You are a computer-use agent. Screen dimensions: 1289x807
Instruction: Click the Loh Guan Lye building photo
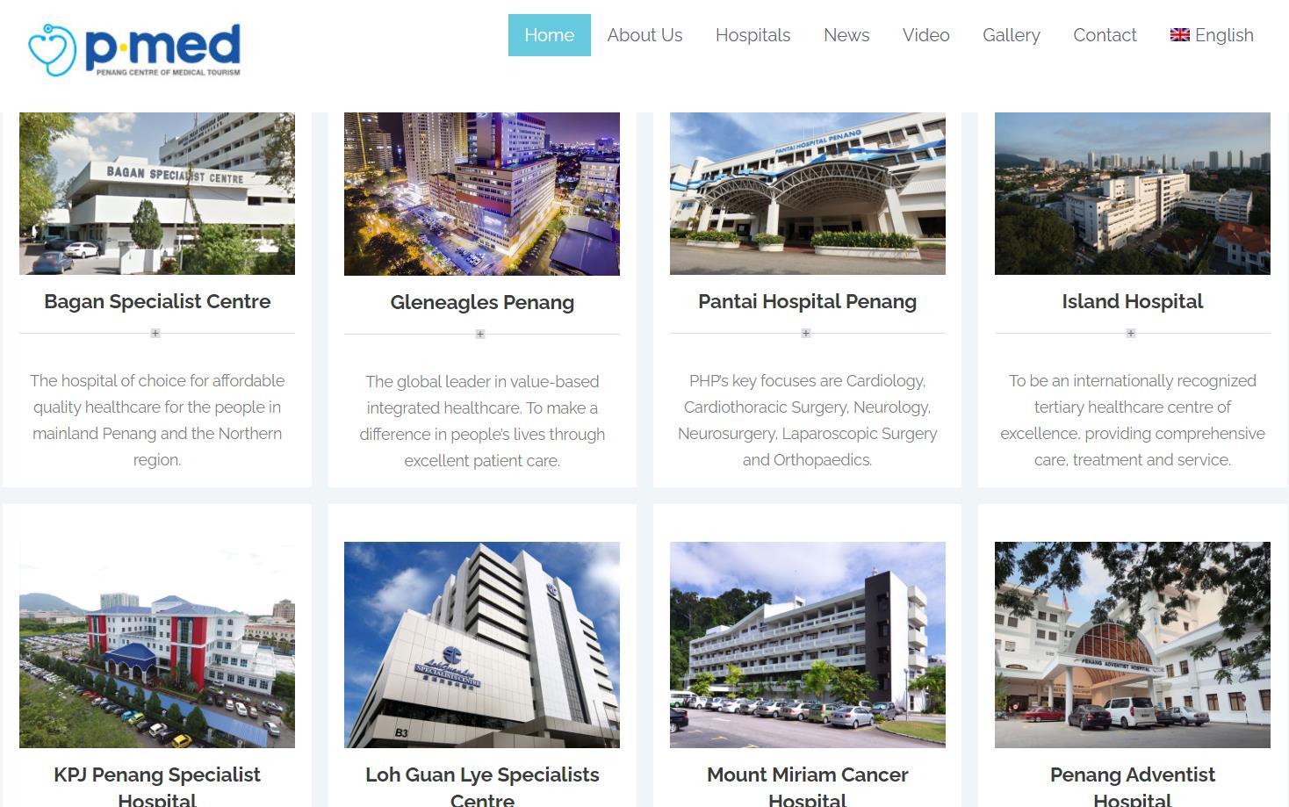(482, 645)
